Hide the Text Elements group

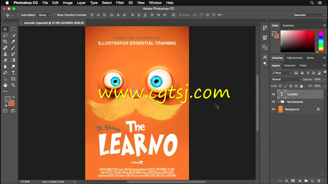tap(273, 102)
